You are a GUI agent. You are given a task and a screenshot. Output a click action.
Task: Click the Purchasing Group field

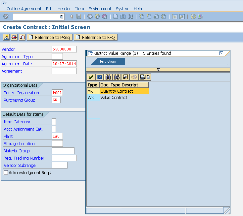[56, 100]
